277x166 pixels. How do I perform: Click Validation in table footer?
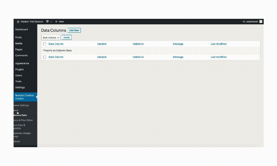pos(138,57)
